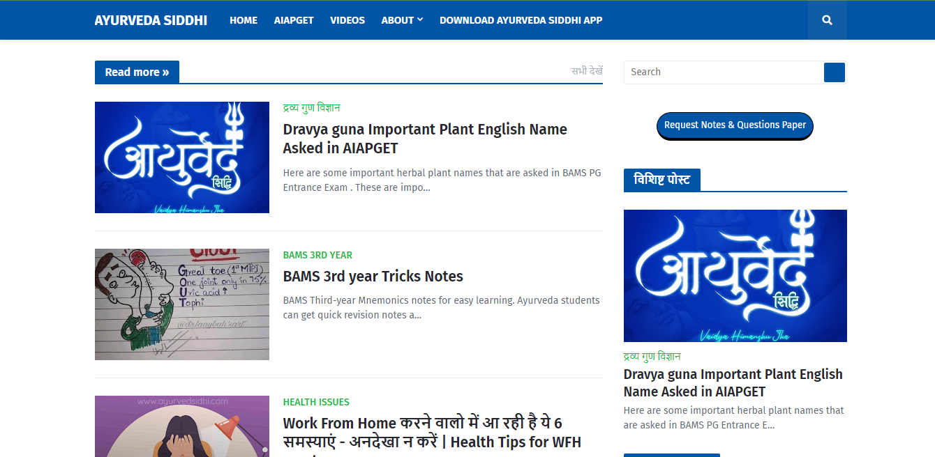Open the BAMS 3rd year Tricks Notes thumbnail
This screenshot has height=457, width=935.
(x=182, y=304)
